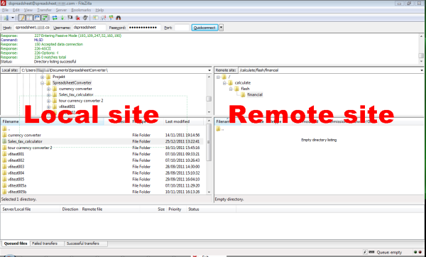
Task: Open the Help menu
Action: [x=99, y=10]
